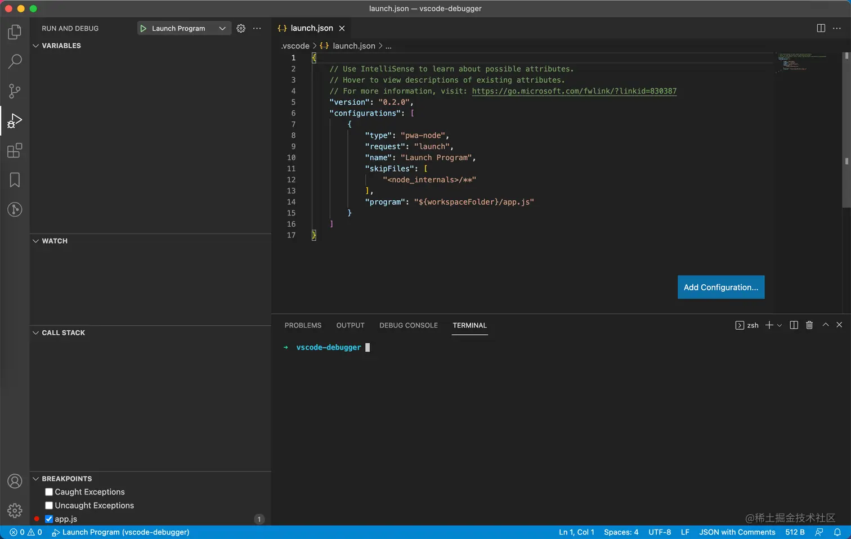Switch to the DEBUG CONSOLE tab
Image resolution: width=851 pixels, height=539 pixels.
coord(408,326)
